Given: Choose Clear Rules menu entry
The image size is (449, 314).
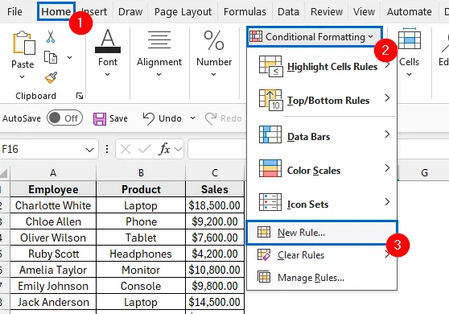Looking at the screenshot, I should pos(322,255).
